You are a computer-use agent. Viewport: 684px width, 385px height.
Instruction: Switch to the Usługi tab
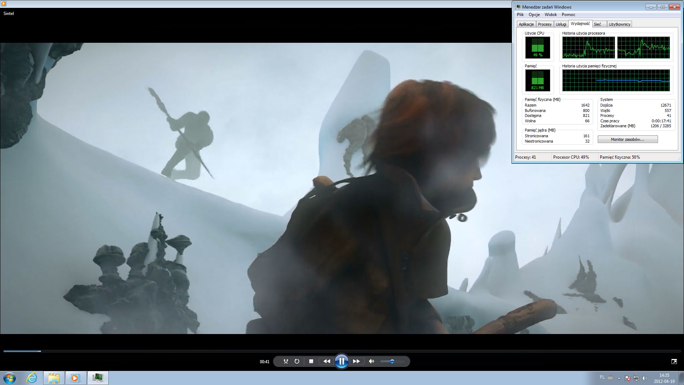click(x=561, y=24)
